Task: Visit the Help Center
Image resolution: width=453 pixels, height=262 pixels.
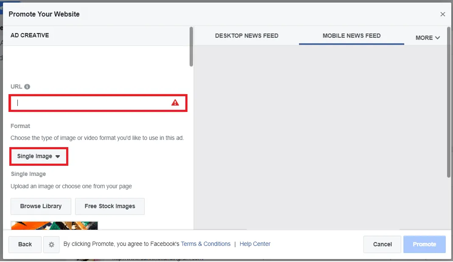Action: click(255, 244)
